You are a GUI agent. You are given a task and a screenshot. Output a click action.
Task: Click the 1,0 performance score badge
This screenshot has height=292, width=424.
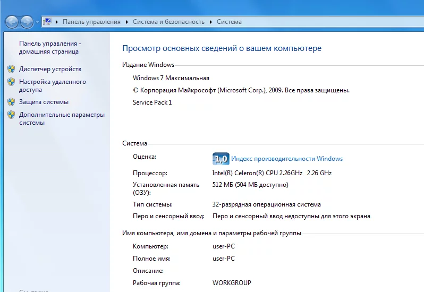[221, 159]
